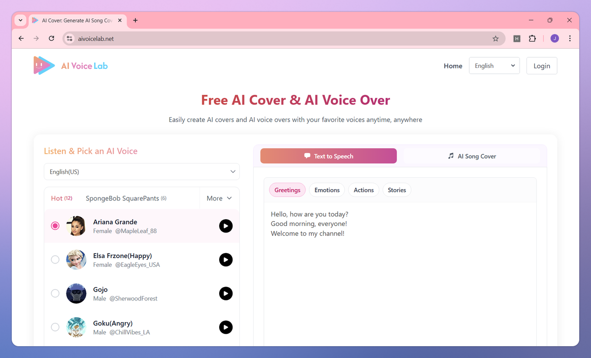The image size is (591, 358).
Task: Switch to the Text to Speech tab
Action: click(x=328, y=156)
